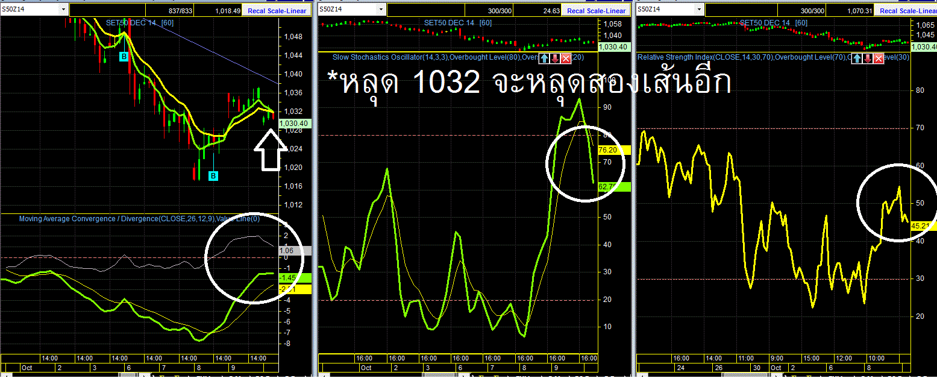Viewport: 937px width, 387px height.
Task: Click the yellow 45.21 RSI value tag
Action: (x=923, y=226)
